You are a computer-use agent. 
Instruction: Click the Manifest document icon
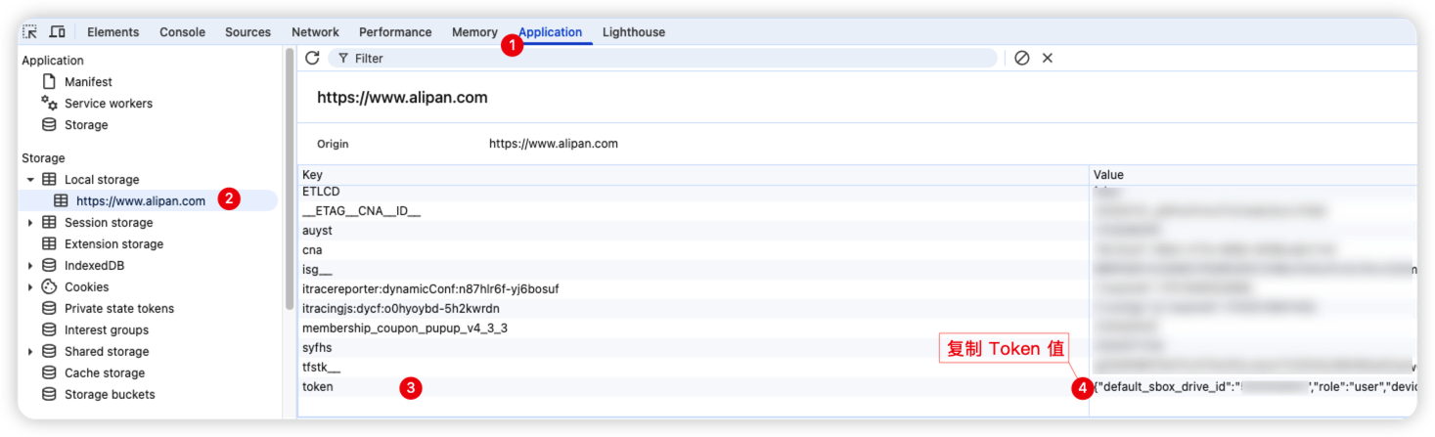pos(49,82)
